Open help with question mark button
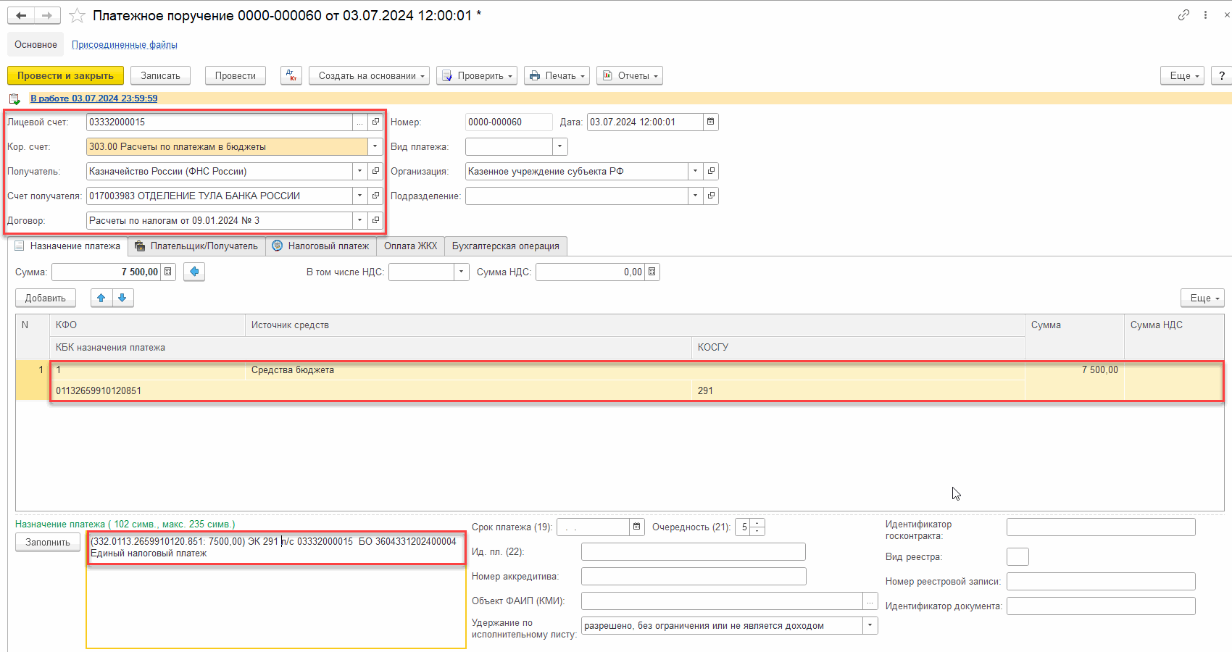The height and width of the screenshot is (652, 1232). tap(1221, 75)
